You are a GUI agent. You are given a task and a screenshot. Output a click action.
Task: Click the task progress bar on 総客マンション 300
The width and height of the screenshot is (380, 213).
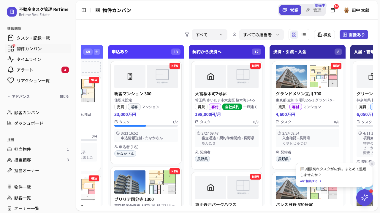(x=146, y=126)
